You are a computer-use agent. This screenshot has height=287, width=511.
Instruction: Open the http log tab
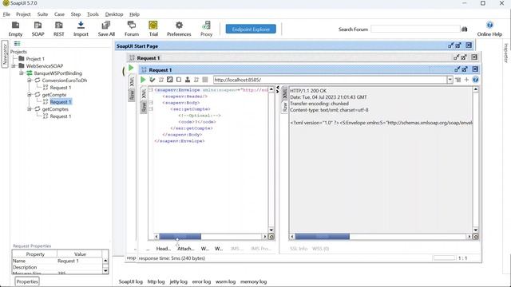click(x=156, y=281)
